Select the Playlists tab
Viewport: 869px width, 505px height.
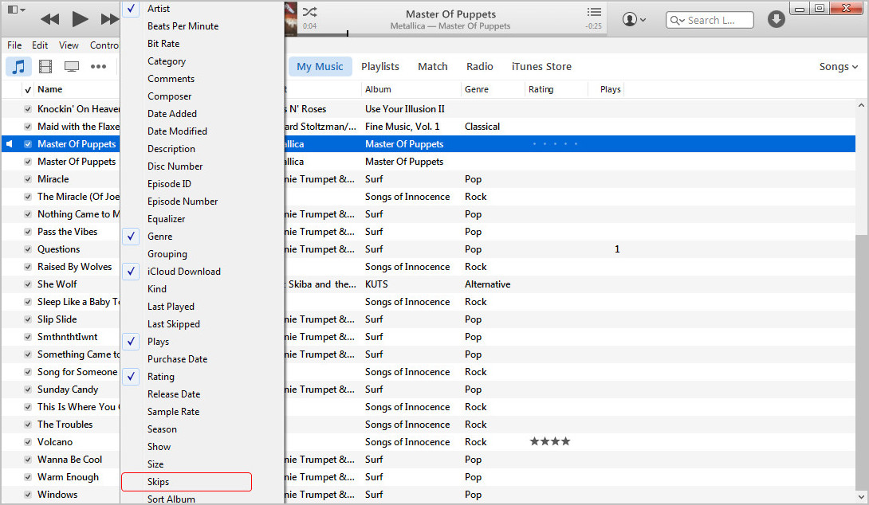pyautogui.click(x=380, y=66)
